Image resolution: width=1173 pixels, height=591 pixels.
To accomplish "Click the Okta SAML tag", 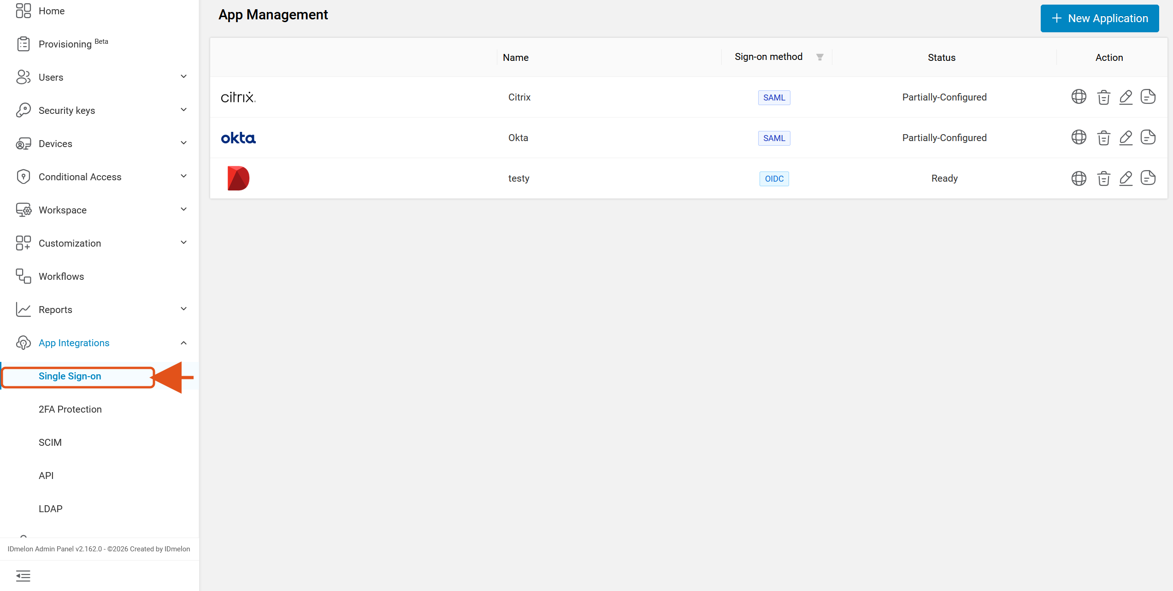I will pyautogui.click(x=774, y=138).
